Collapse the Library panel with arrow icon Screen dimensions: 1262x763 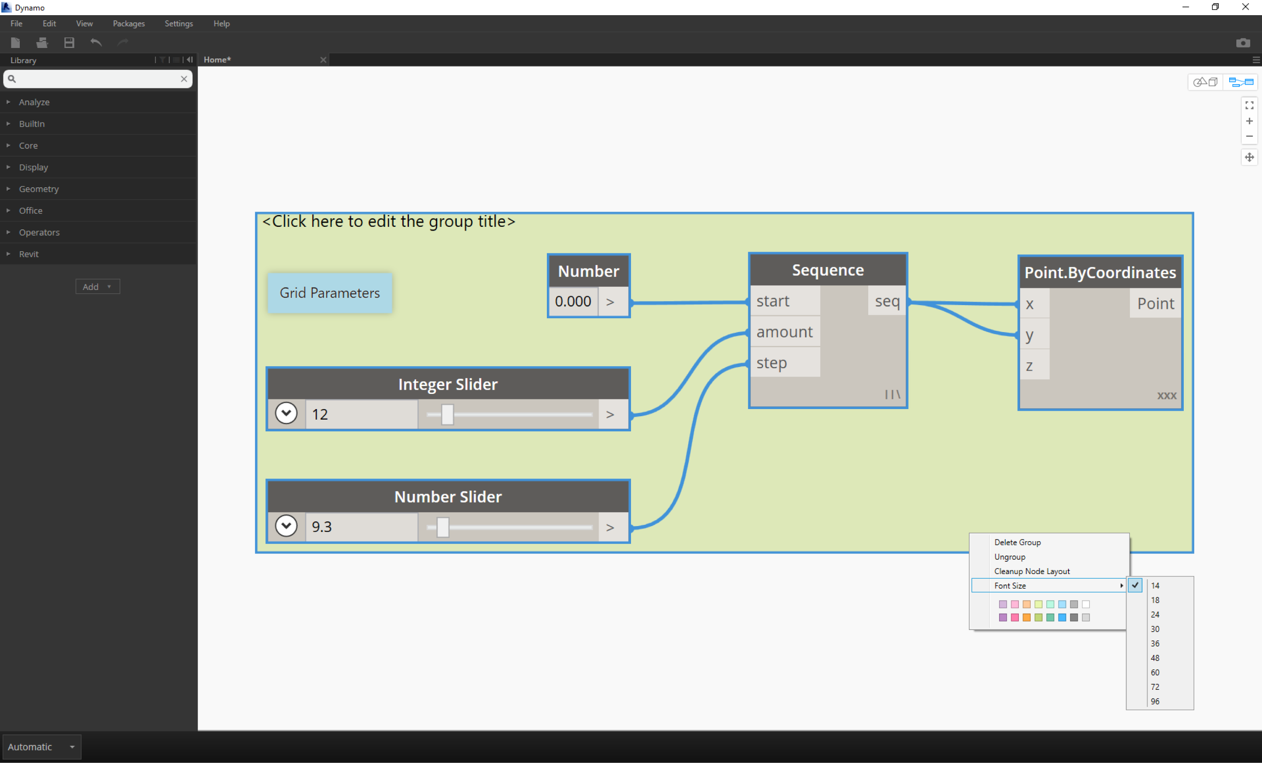pyautogui.click(x=190, y=60)
